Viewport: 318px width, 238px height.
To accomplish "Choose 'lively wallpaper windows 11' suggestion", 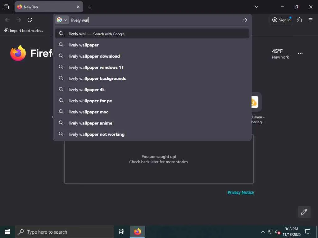I will point(152,67).
